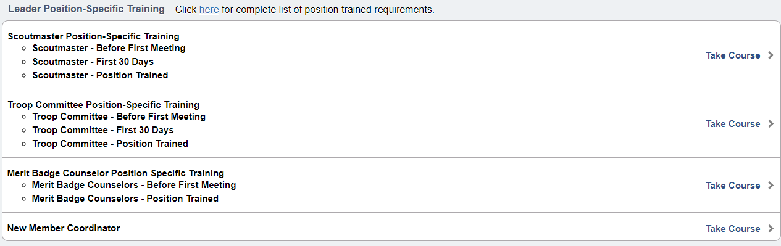Take Course for New Member Coordinator
The image size is (781, 246).
click(733, 229)
